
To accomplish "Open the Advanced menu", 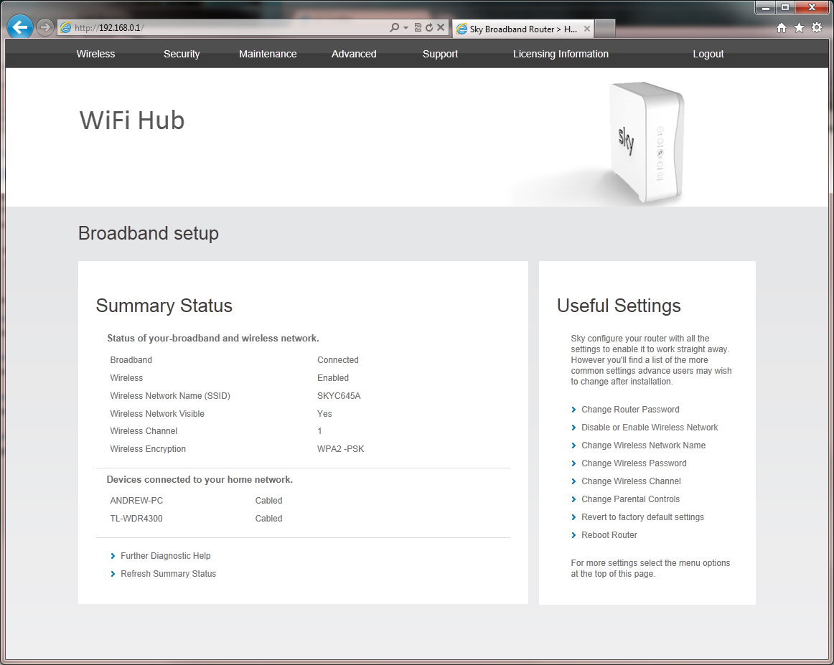I will (x=354, y=54).
